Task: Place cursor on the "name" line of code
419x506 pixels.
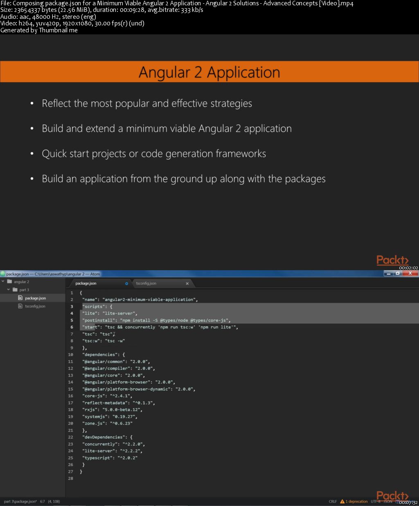Action: pos(140,300)
